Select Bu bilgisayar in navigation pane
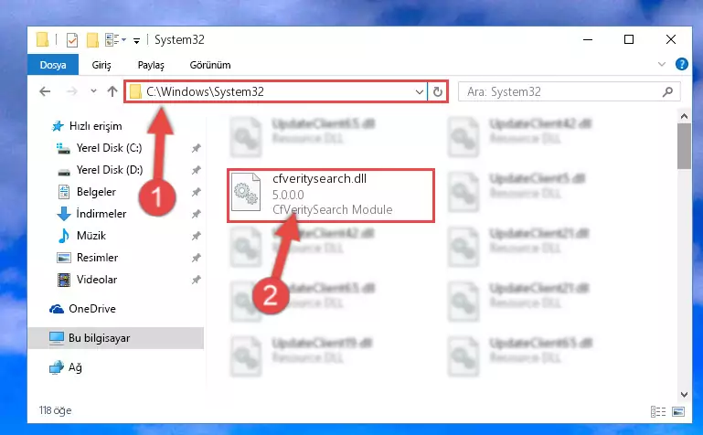 116,338
